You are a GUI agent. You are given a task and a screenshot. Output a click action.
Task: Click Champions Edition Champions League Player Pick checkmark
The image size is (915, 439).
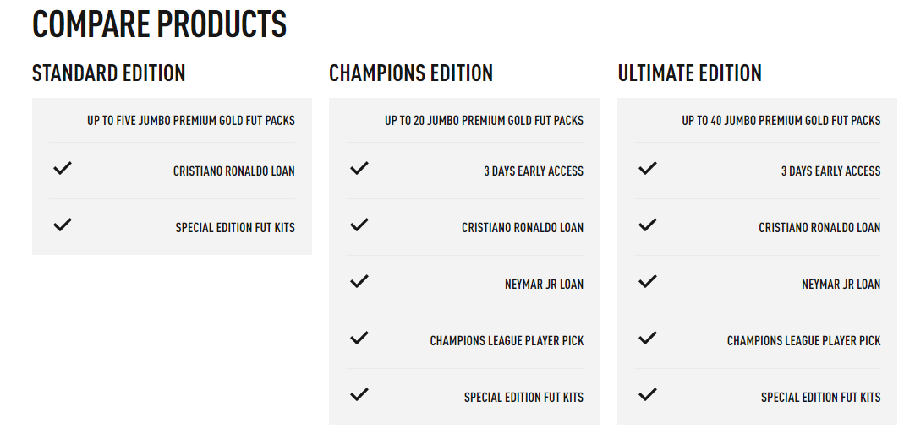point(359,338)
